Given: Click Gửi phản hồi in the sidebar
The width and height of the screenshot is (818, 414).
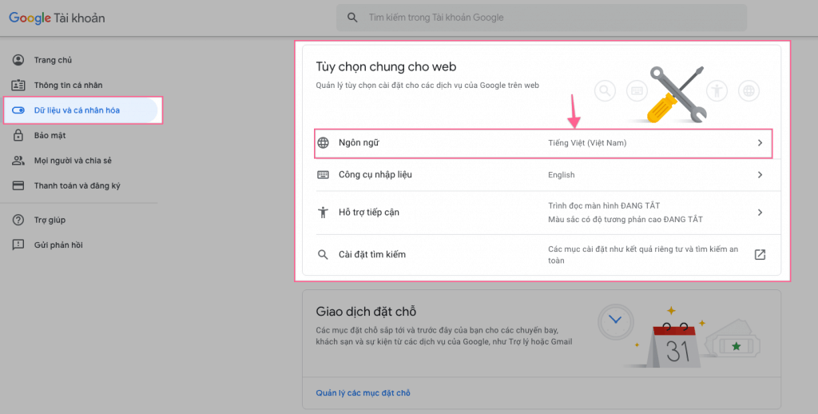Looking at the screenshot, I should click(x=58, y=245).
